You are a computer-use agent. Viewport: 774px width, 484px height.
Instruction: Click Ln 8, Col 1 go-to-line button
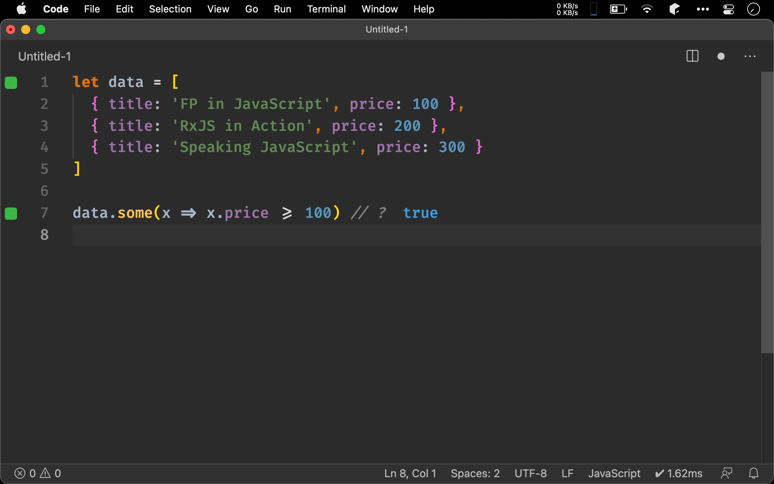[x=410, y=473]
